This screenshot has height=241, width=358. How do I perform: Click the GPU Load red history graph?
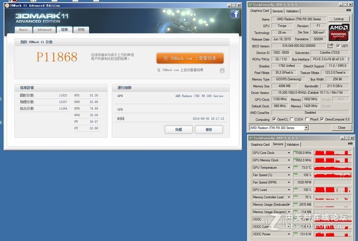tap(333, 190)
